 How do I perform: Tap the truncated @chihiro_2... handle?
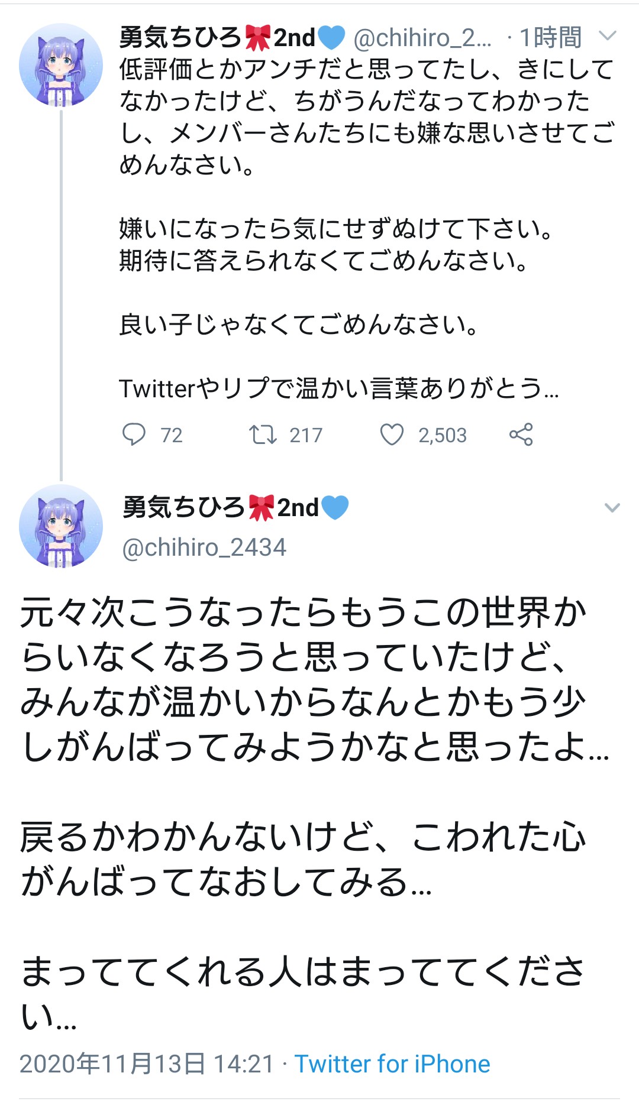tap(422, 38)
